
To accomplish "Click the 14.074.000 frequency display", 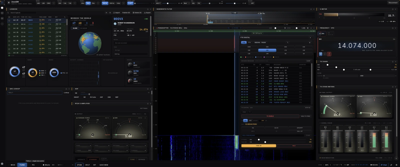I will point(357,45).
